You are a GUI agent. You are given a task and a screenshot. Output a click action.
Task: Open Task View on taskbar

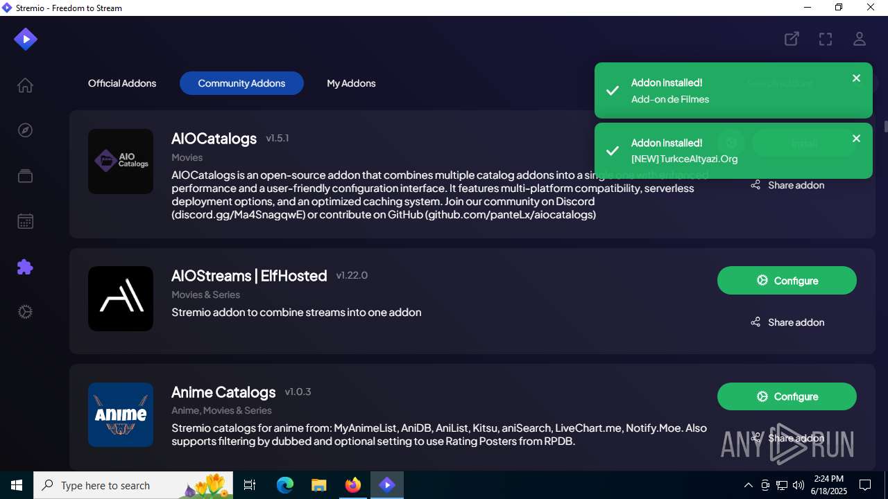(x=250, y=485)
